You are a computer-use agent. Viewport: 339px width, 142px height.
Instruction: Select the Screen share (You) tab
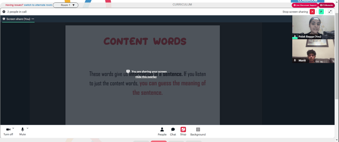click(18, 19)
